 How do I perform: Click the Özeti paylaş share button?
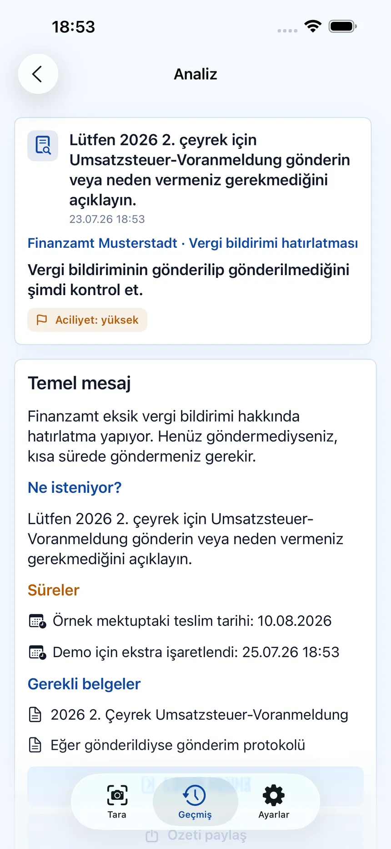pos(195,835)
